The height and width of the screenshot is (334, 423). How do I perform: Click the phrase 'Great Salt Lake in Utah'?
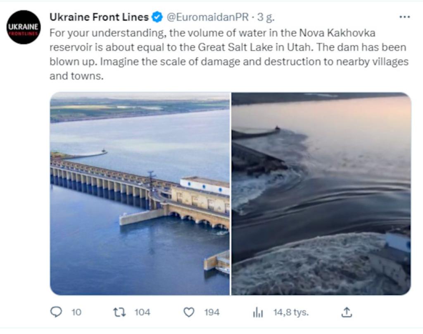tap(254, 47)
